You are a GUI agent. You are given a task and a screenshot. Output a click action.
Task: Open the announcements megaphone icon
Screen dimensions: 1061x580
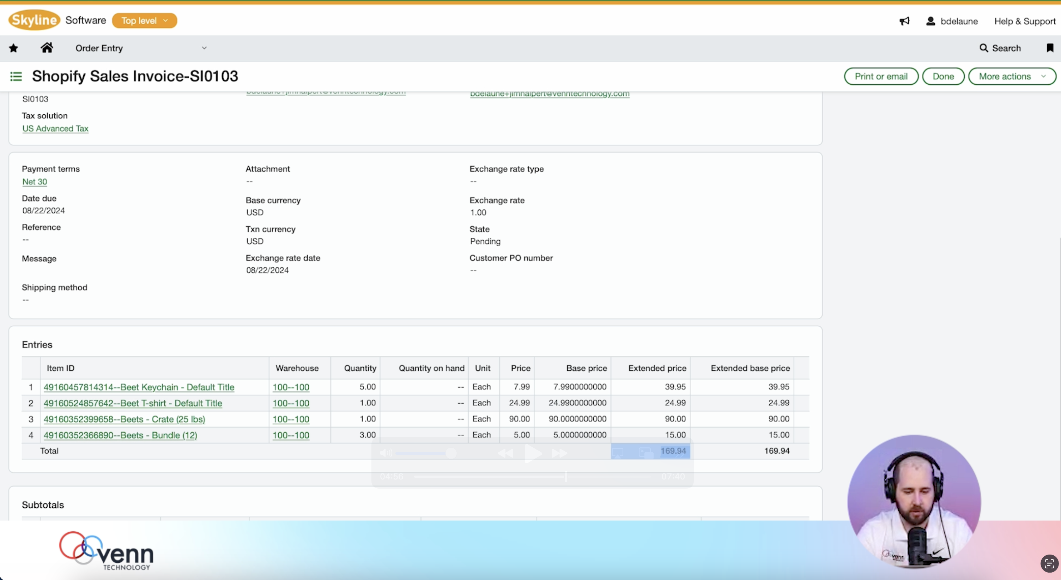(904, 21)
